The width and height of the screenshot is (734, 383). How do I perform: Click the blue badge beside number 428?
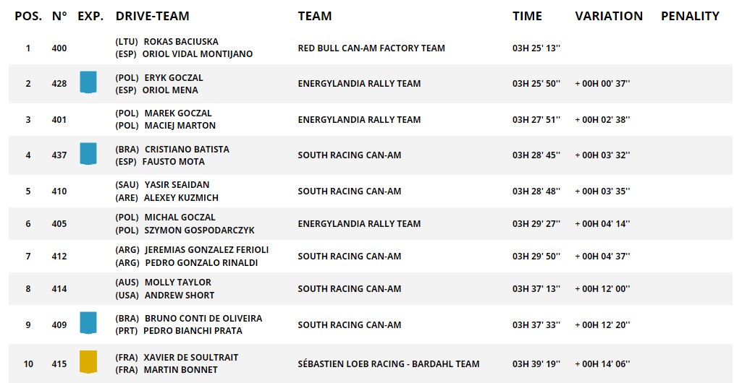(x=88, y=82)
